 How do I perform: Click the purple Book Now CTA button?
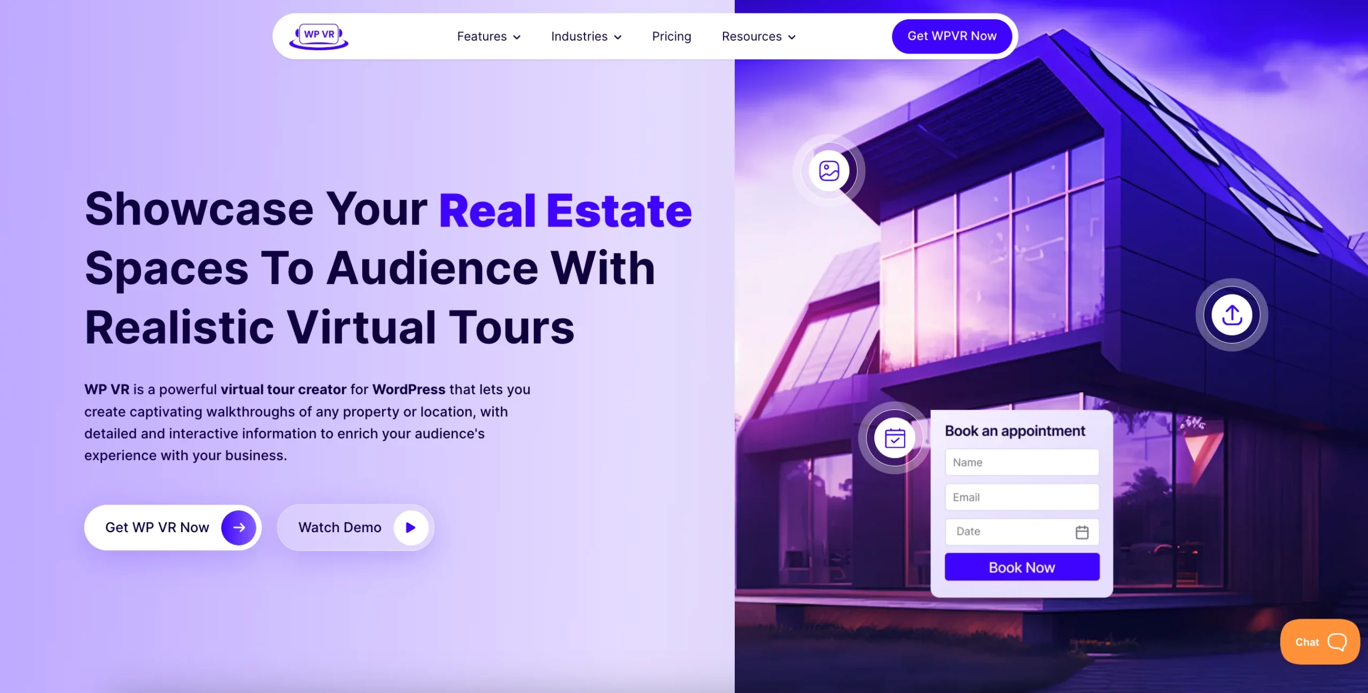point(1022,566)
